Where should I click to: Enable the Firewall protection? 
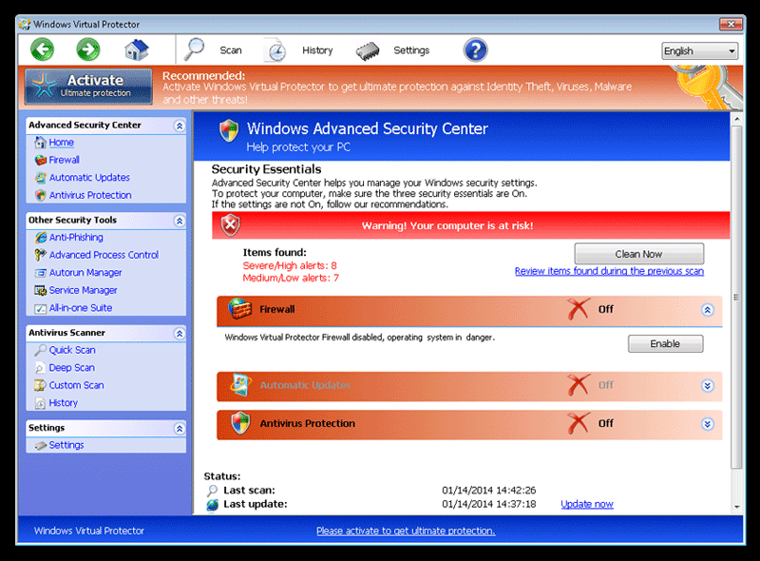[x=665, y=343]
